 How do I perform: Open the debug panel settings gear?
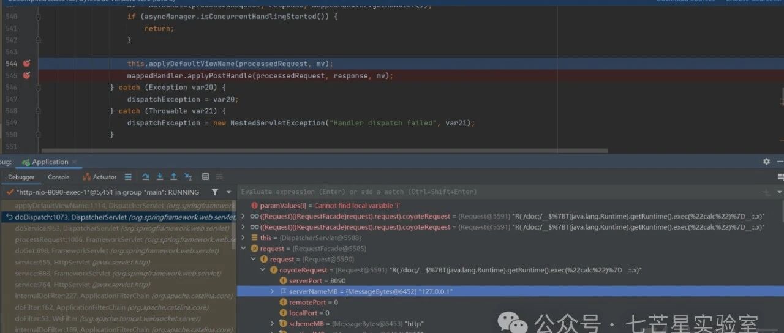[x=766, y=162]
